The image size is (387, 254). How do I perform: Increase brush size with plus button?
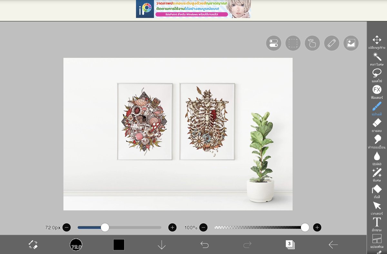tap(173, 228)
